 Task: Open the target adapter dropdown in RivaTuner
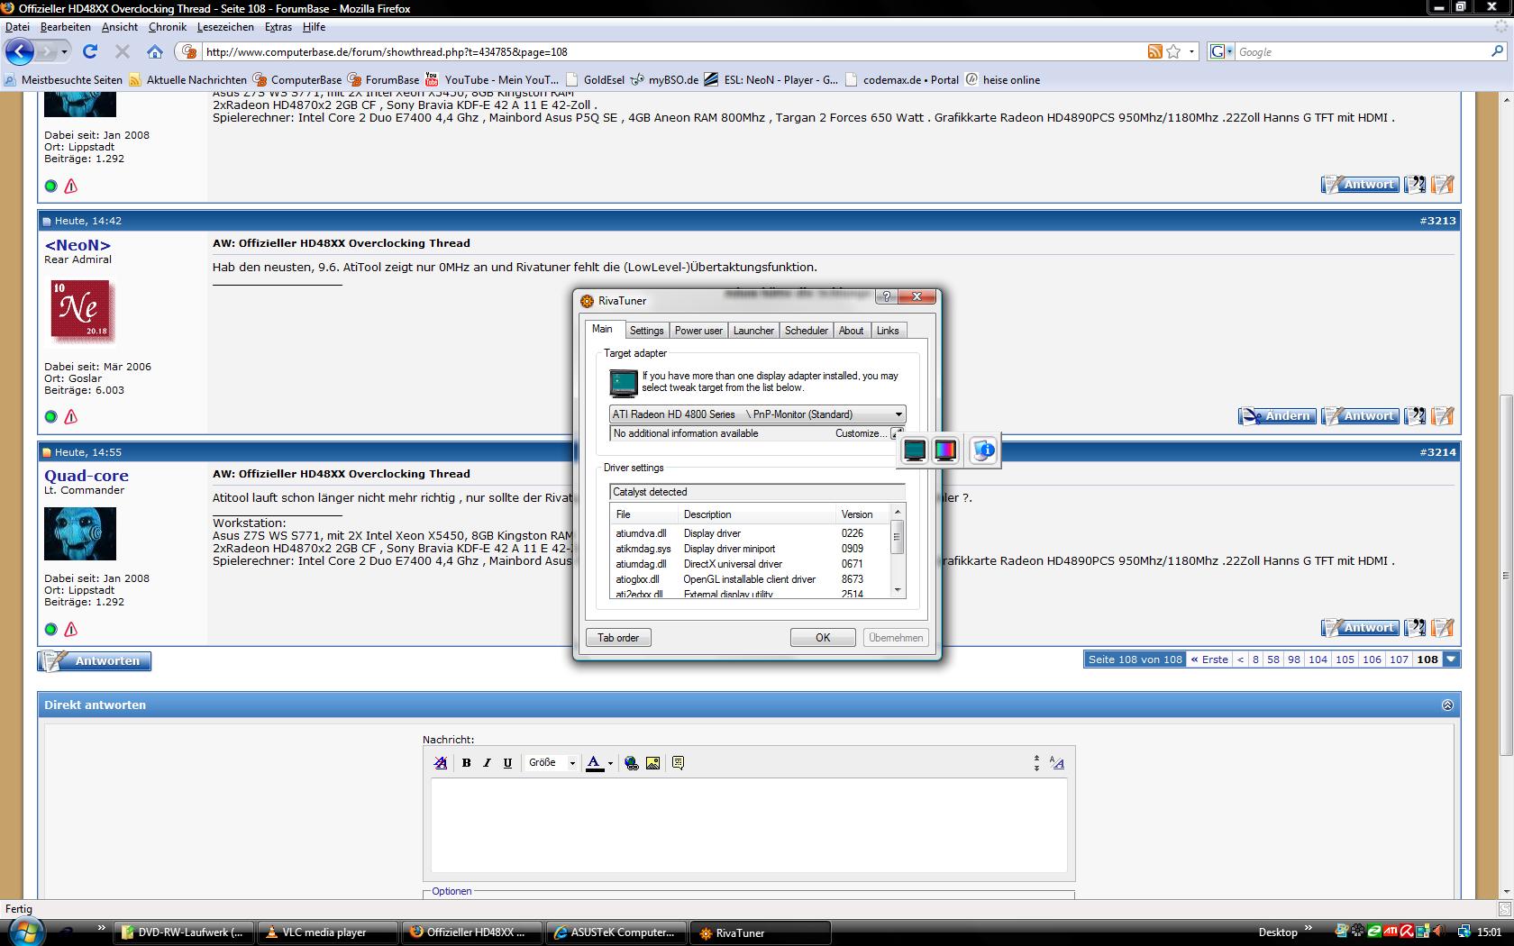point(757,414)
